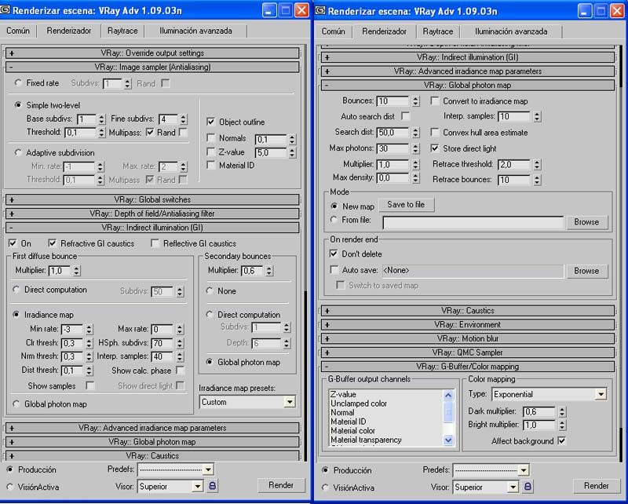Screen dimensions: 628x504
Task: Enable Z-value checkbox
Action: pyautogui.click(x=210, y=152)
